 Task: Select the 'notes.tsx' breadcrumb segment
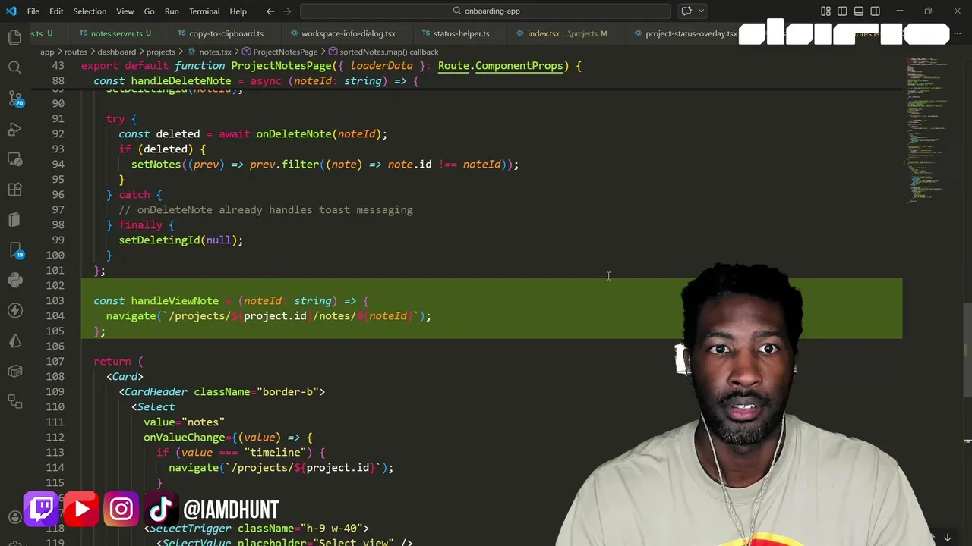click(215, 52)
